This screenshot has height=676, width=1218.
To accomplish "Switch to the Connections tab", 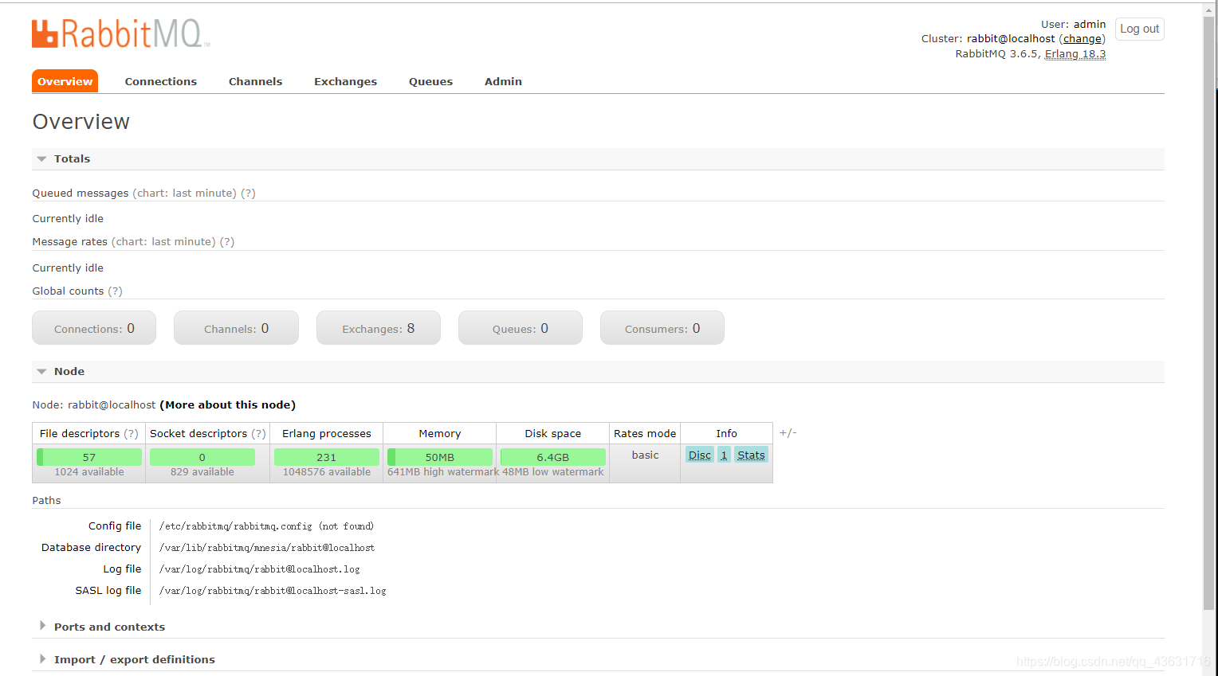I will click(161, 81).
